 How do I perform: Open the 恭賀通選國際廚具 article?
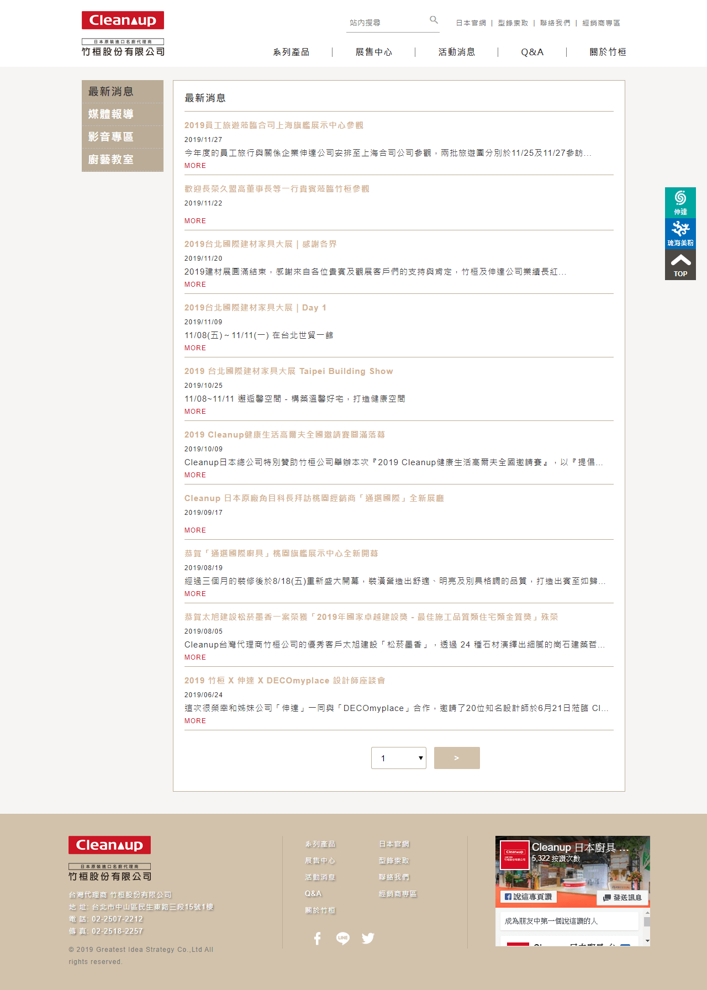(282, 554)
